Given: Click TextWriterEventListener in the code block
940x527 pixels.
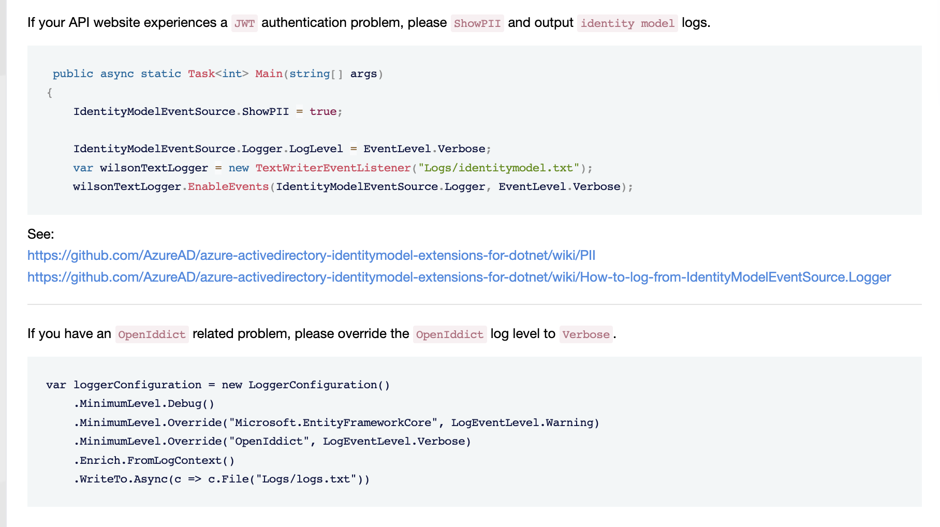Looking at the screenshot, I should coord(333,168).
